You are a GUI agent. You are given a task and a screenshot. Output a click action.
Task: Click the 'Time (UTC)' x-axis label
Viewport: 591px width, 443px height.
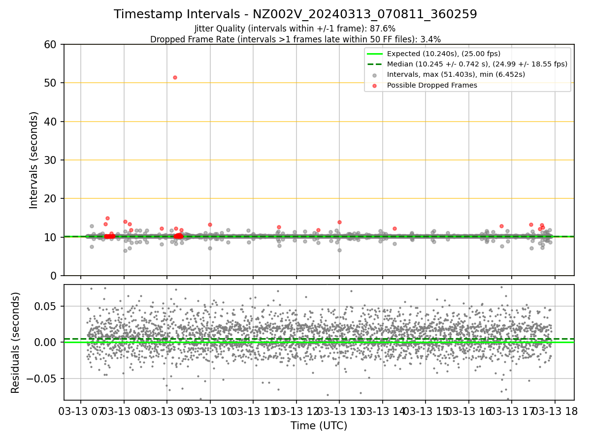point(319,426)
